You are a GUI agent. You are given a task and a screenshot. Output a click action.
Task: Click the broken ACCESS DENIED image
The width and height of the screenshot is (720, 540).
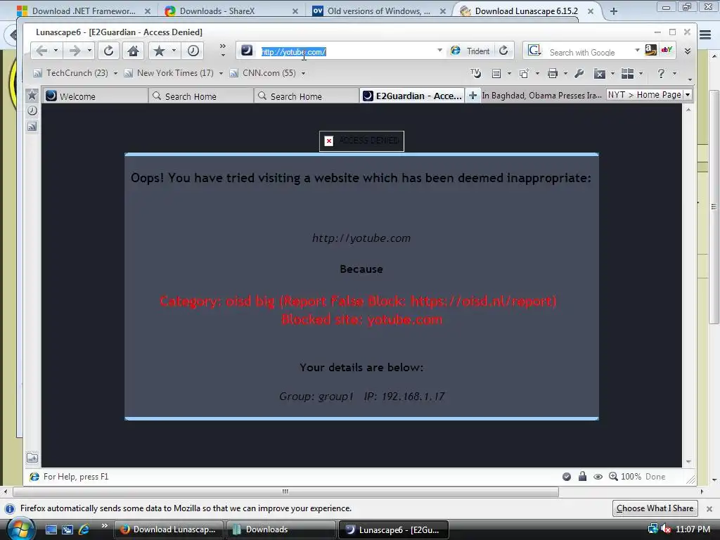click(x=362, y=141)
